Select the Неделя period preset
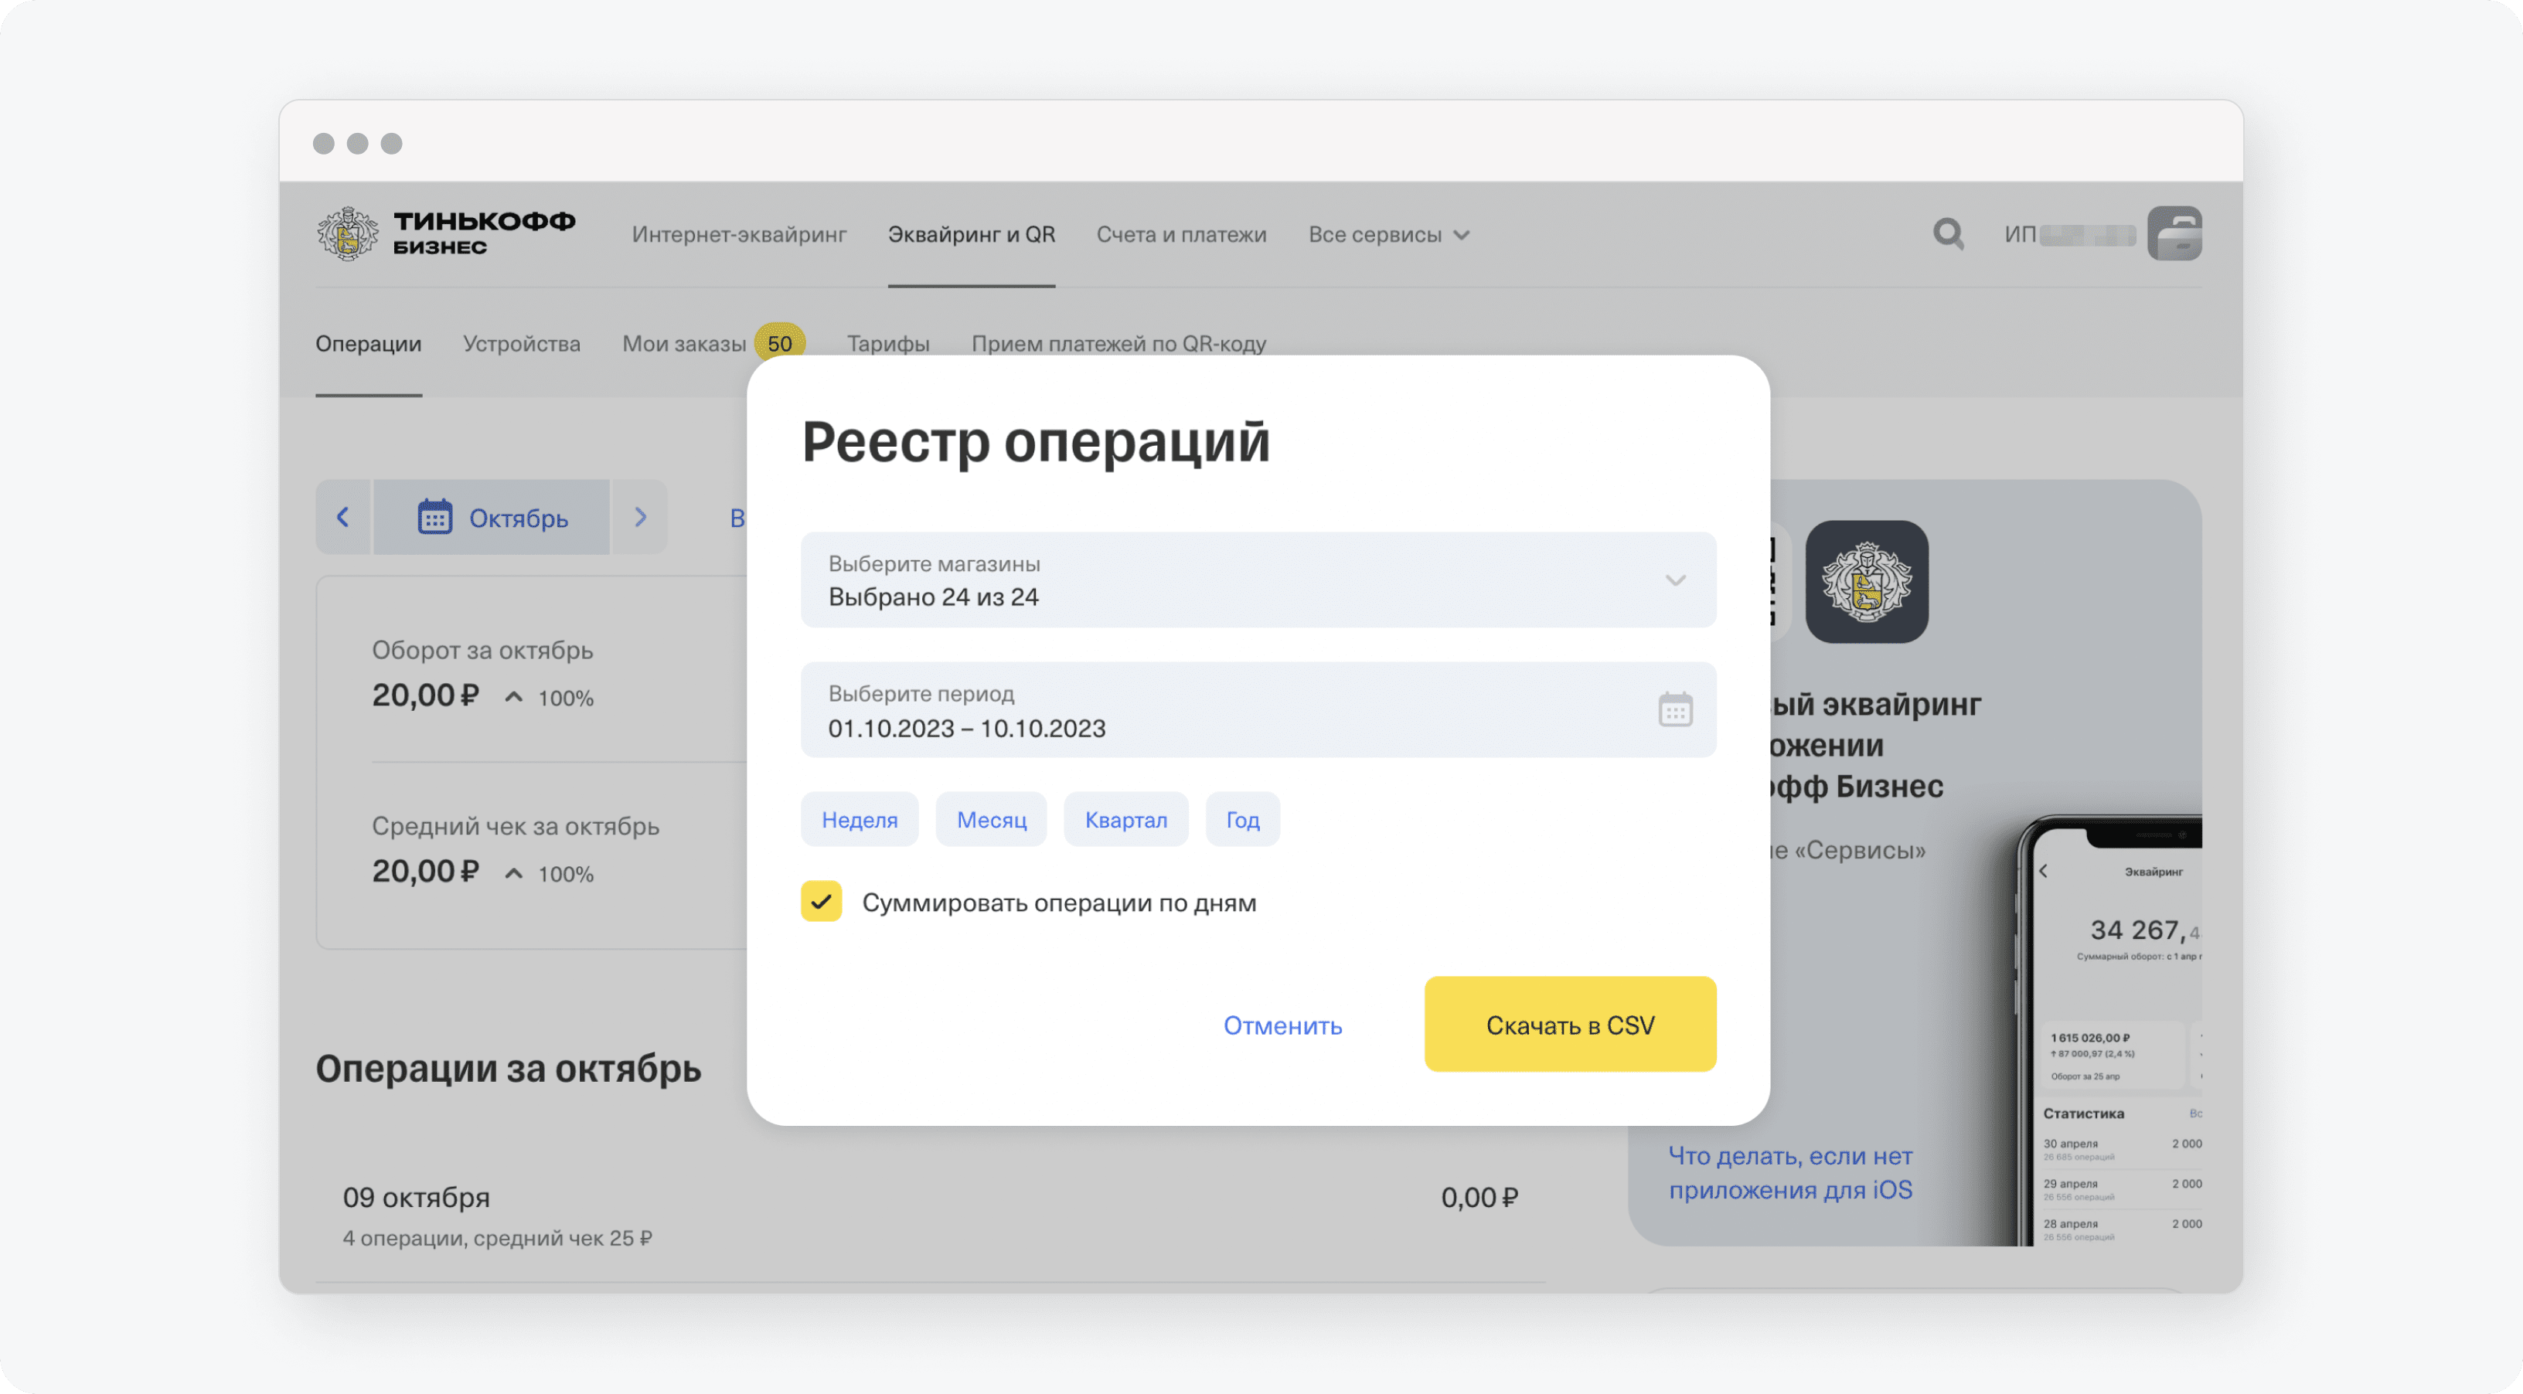 point(858,819)
